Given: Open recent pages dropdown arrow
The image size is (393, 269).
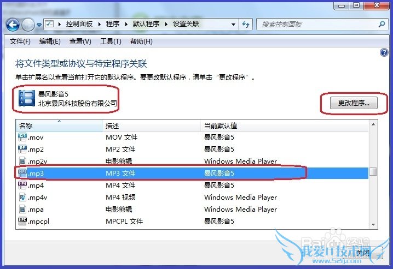Looking at the screenshot, I should pos(39,25).
